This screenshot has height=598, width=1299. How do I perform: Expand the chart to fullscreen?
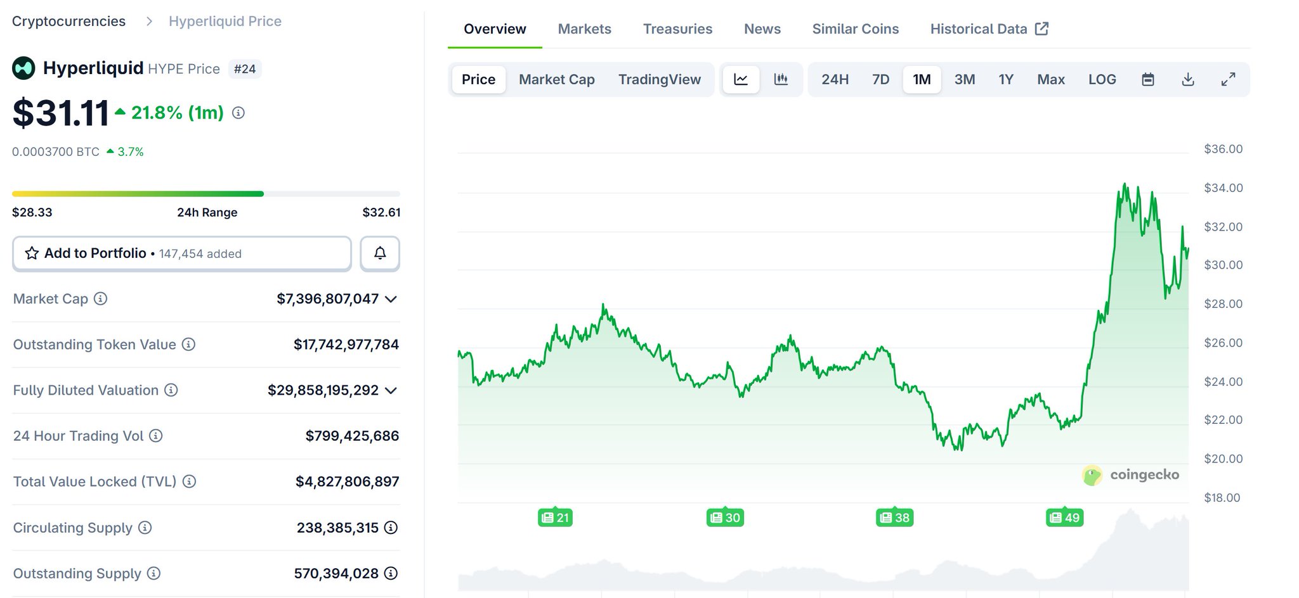tap(1228, 80)
